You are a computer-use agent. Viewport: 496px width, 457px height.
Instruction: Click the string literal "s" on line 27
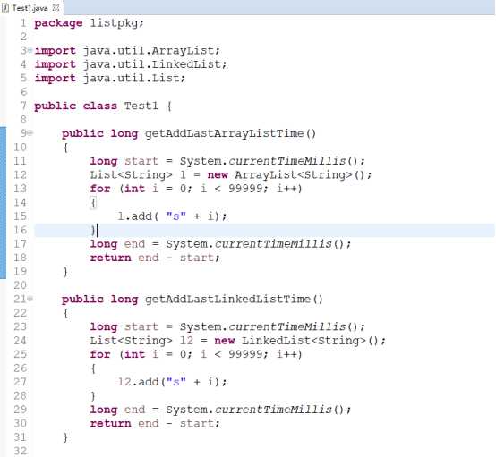click(x=176, y=382)
